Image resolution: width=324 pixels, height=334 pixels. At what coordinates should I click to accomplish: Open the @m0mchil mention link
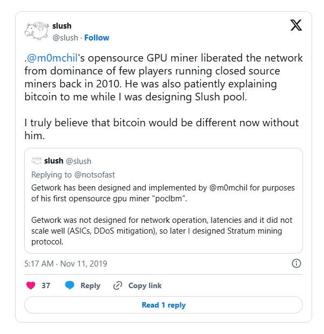pos(52,58)
